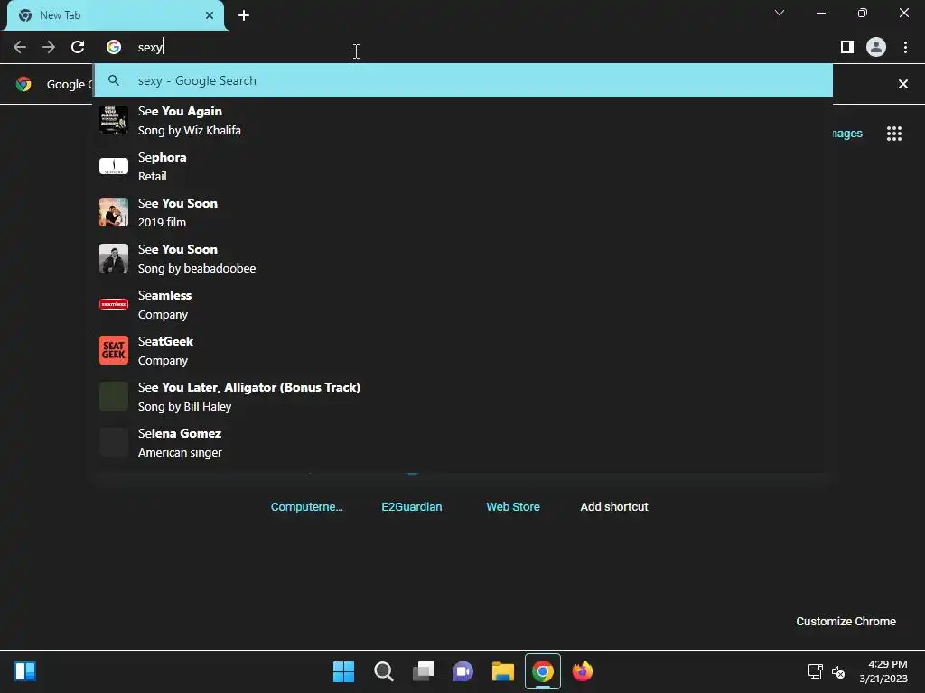Click the Sephora logo thumbnail

pyautogui.click(x=114, y=166)
